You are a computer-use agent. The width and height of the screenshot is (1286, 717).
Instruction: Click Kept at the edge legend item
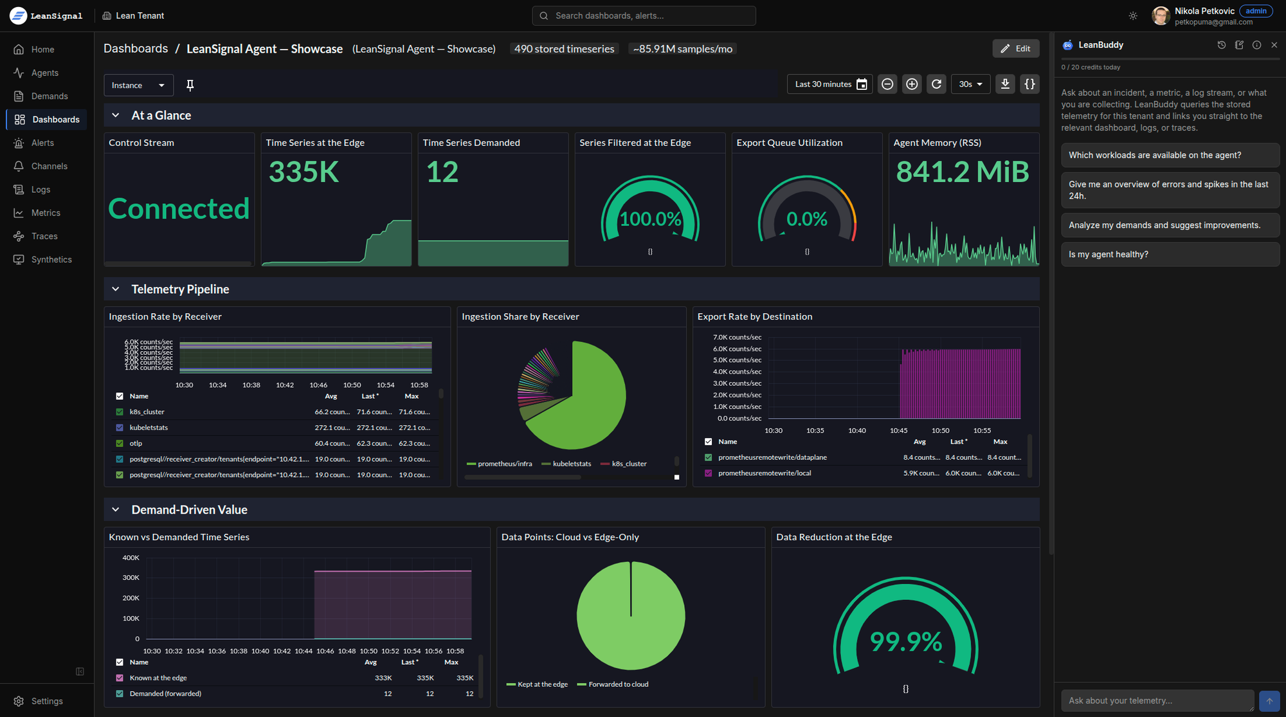(x=537, y=685)
